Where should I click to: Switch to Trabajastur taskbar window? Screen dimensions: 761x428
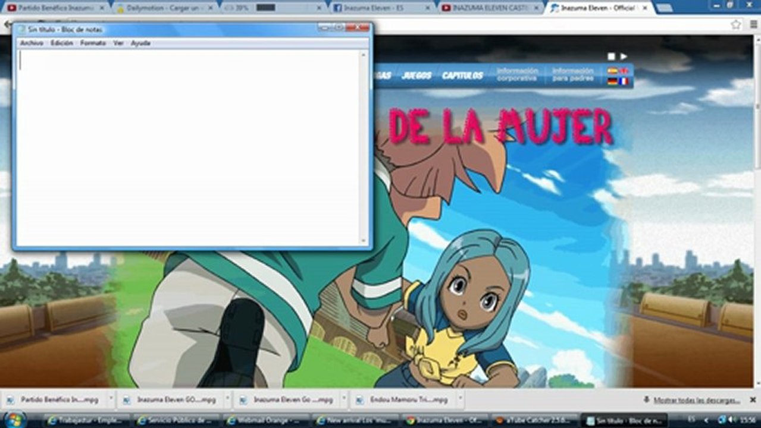[x=87, y=420]
